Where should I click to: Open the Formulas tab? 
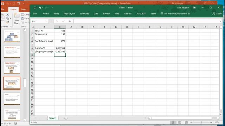pyautogui.click(x=84, y=14)
